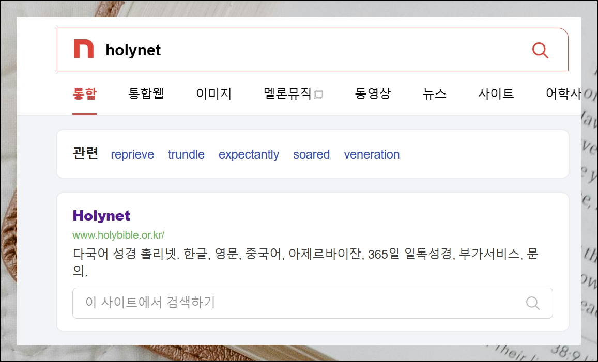Viewport: 598px width, 362px height.
Task: Click related keyword trundle
Action: tap(186, 154)
